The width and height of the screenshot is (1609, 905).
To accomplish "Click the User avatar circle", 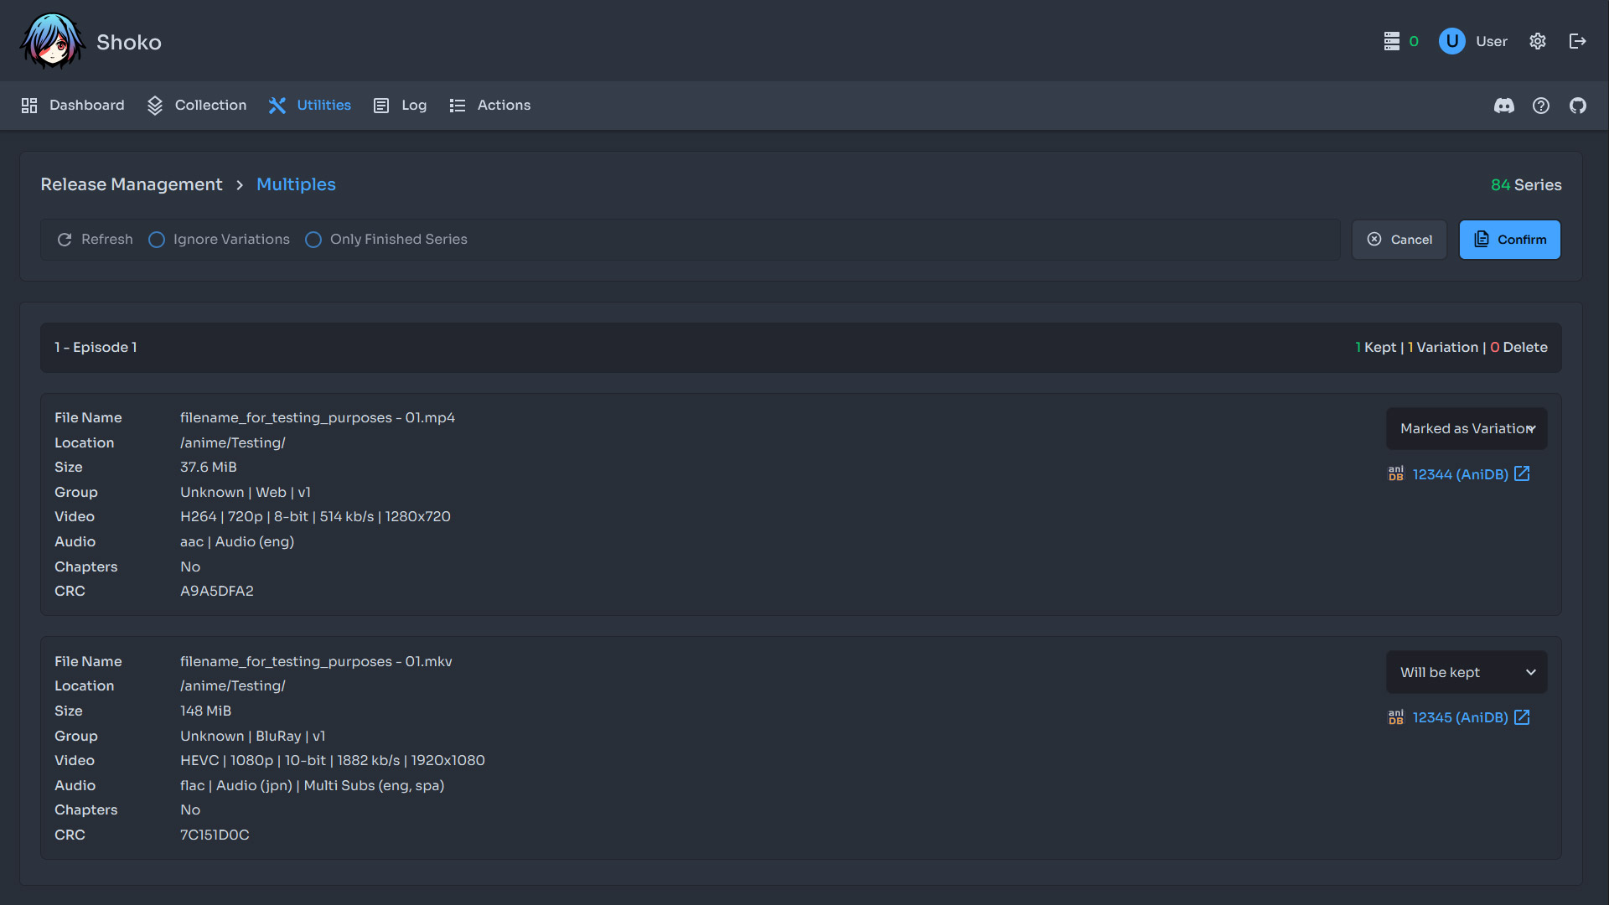I will [x=1451, y=41].
